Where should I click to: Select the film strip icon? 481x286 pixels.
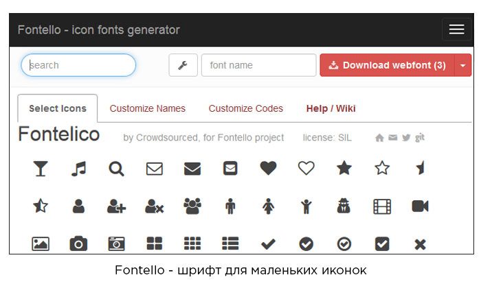coord(382,206)
